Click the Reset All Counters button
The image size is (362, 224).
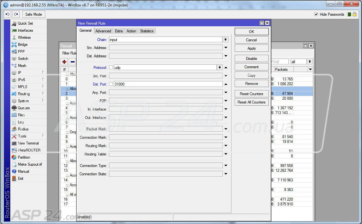tap(251, 102)
